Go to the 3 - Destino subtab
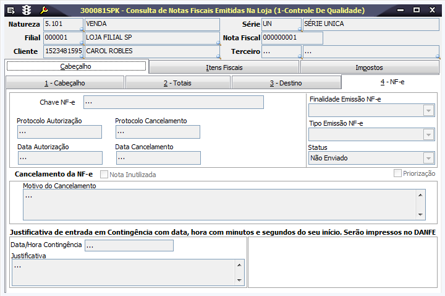Image resolution: width=445 pixels, height=296 pixels. tap(286, 83)
